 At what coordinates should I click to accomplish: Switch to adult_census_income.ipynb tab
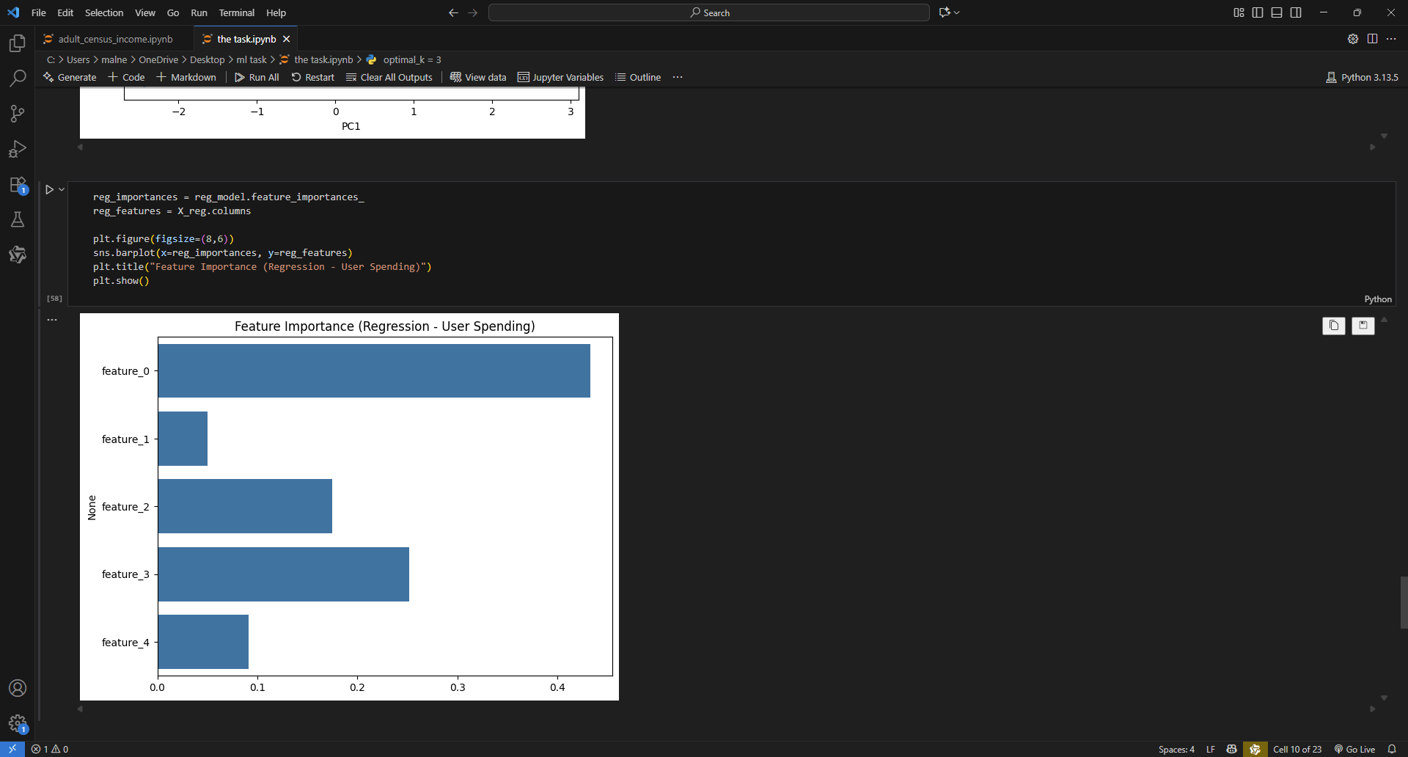(x=115, y=39)
